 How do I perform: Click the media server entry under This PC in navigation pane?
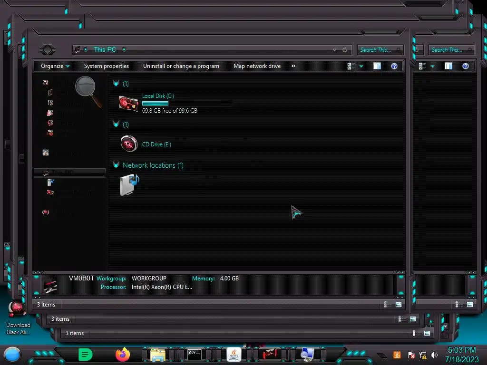50,182
